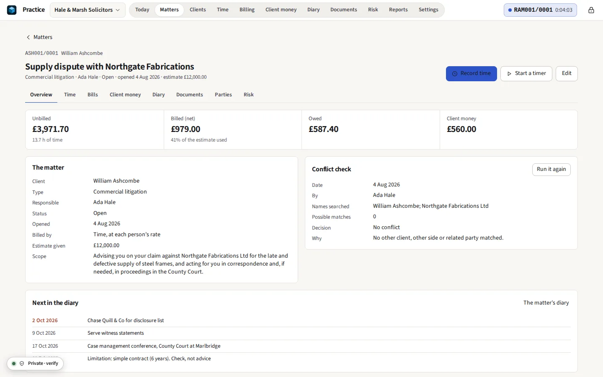Click the 9 Oct 2026 diary date
This screenshot has height=377, width=603.
(x=44, y=333)
